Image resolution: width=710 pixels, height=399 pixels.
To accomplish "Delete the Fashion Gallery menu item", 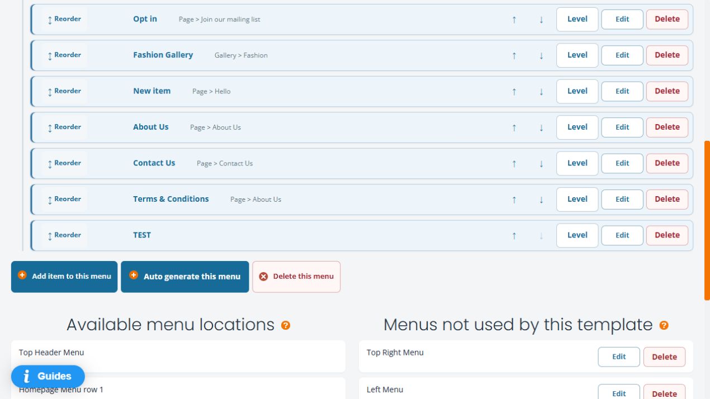I will pyautogui.click(x=667, y=55).
